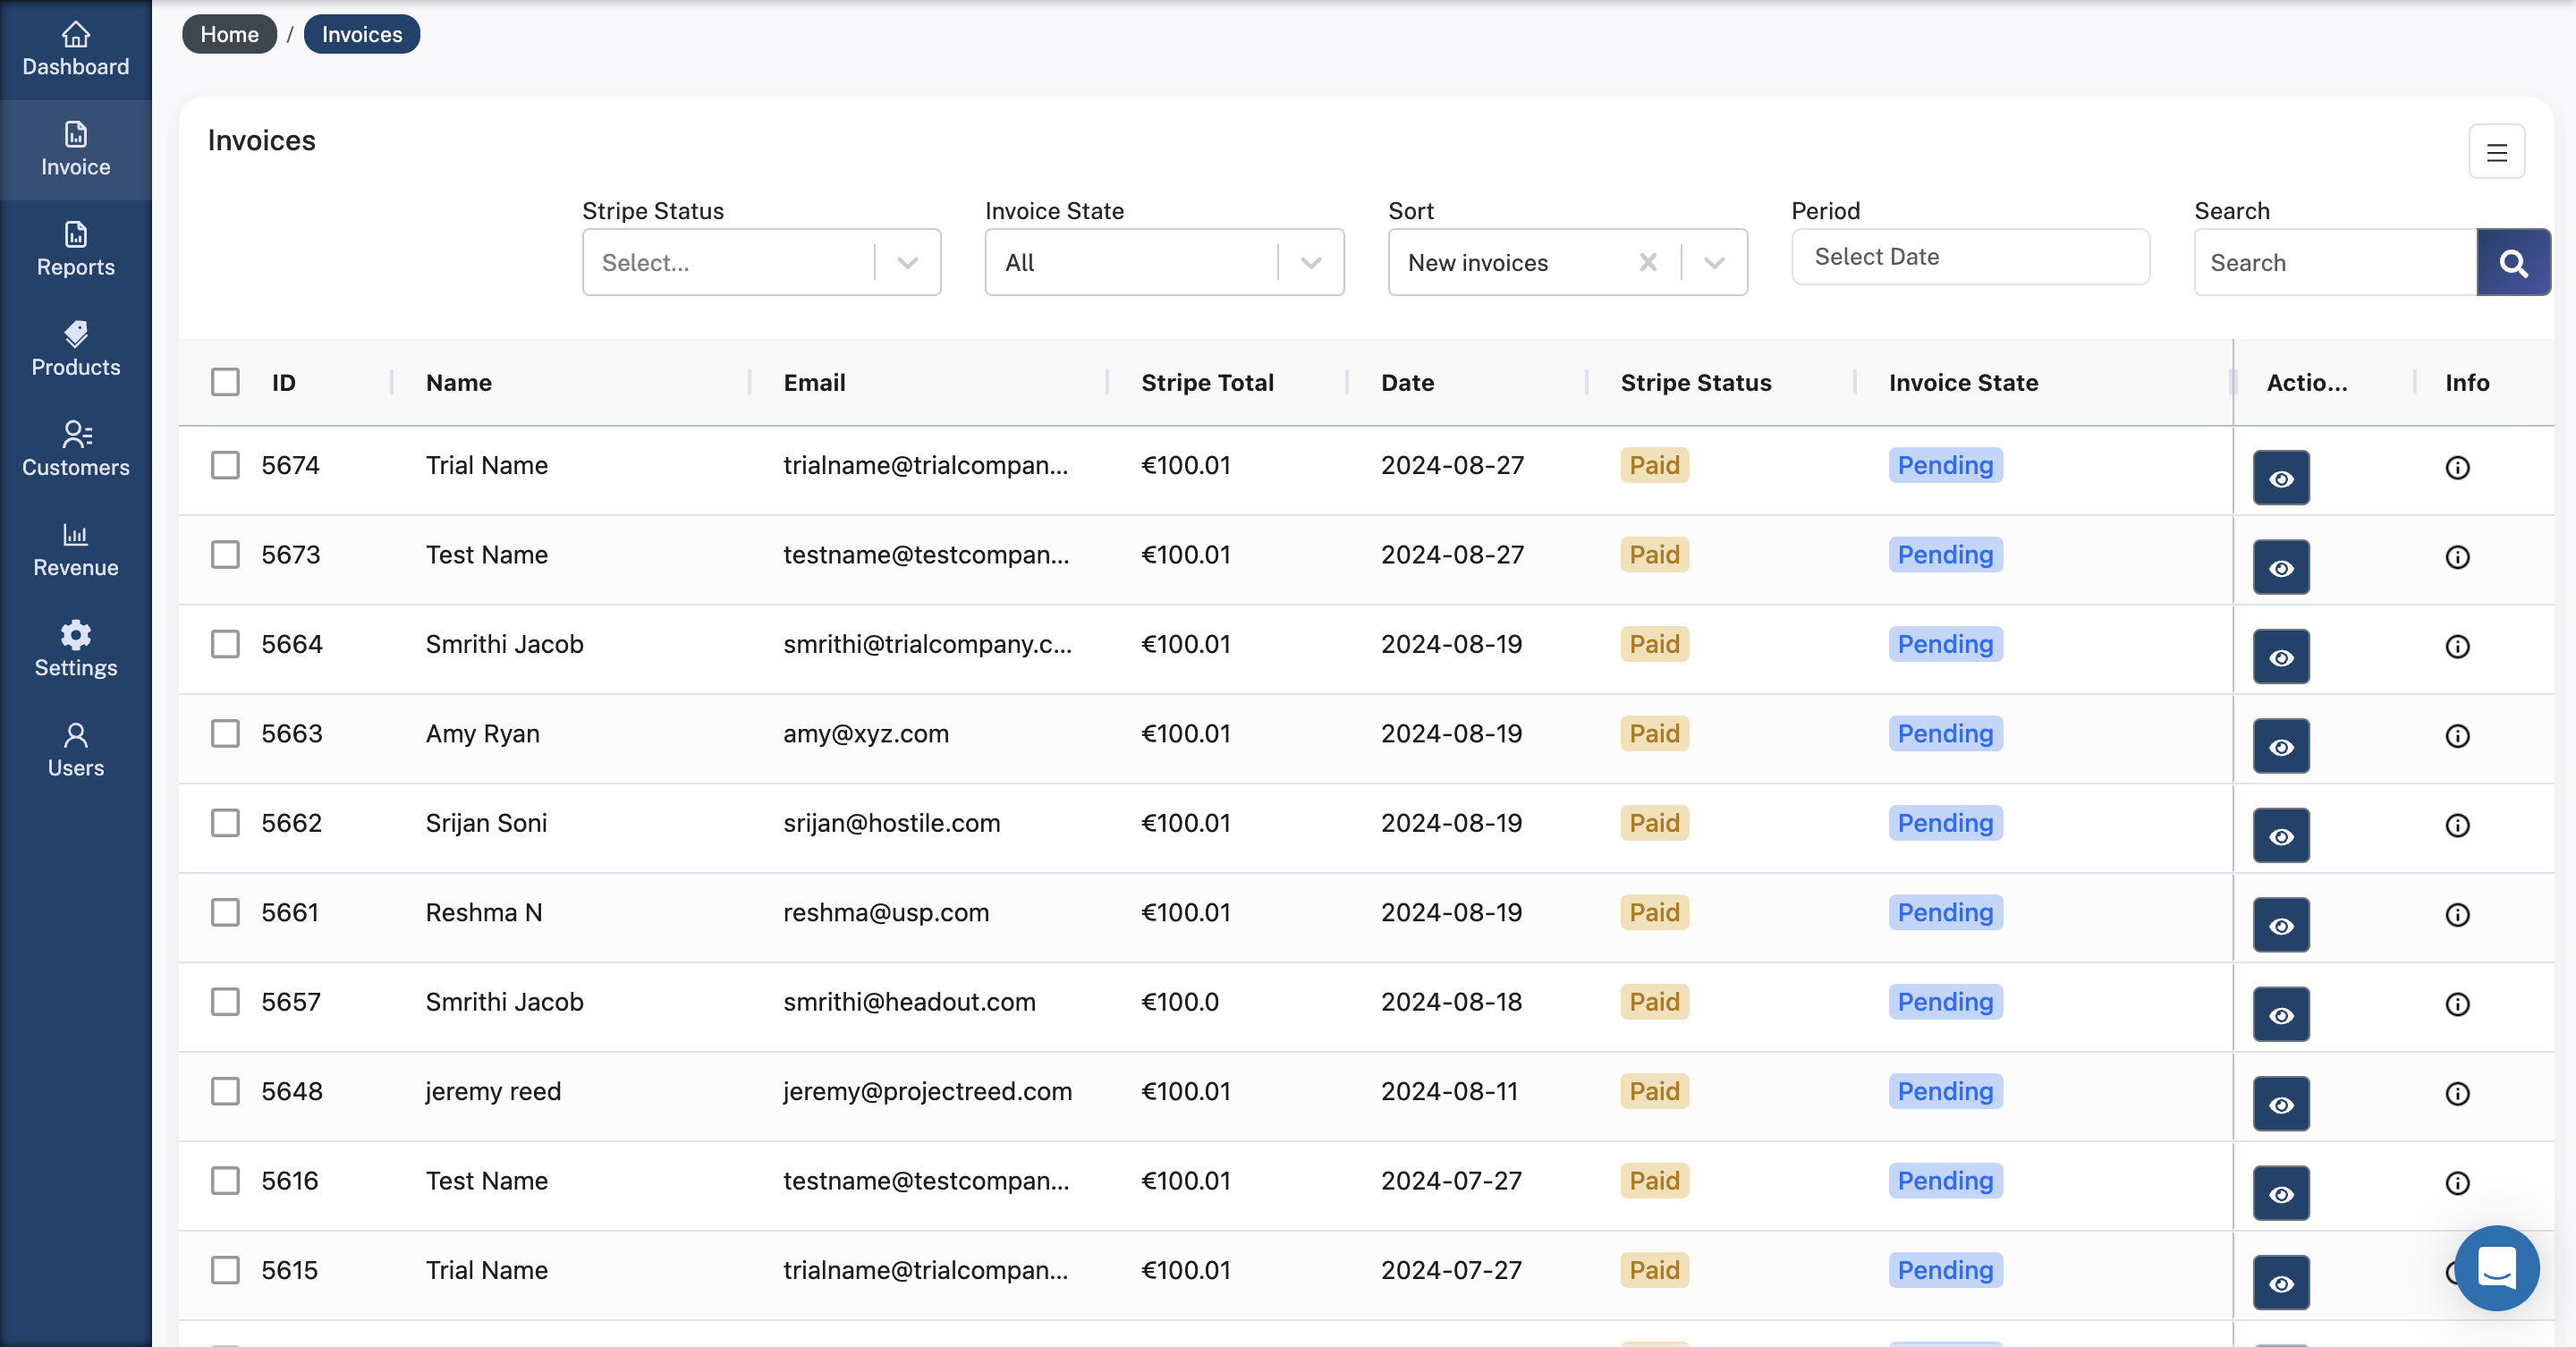Click the Invoices breadcrumb item
This screenshot has height=1347, width=2576.
click(361, 33)
